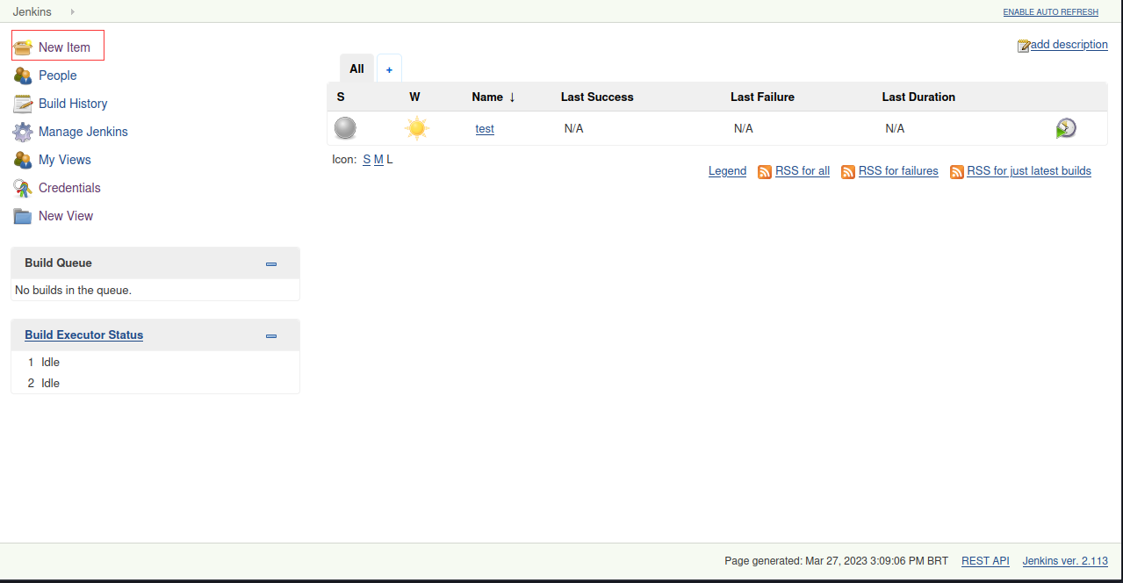Add a new view with plus tab
This screenshot has width=1123, height=583.
[x=389, y=68]
